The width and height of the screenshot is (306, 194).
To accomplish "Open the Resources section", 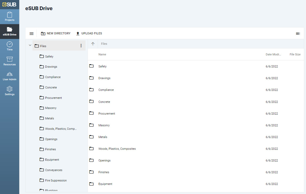I will 9,61.
